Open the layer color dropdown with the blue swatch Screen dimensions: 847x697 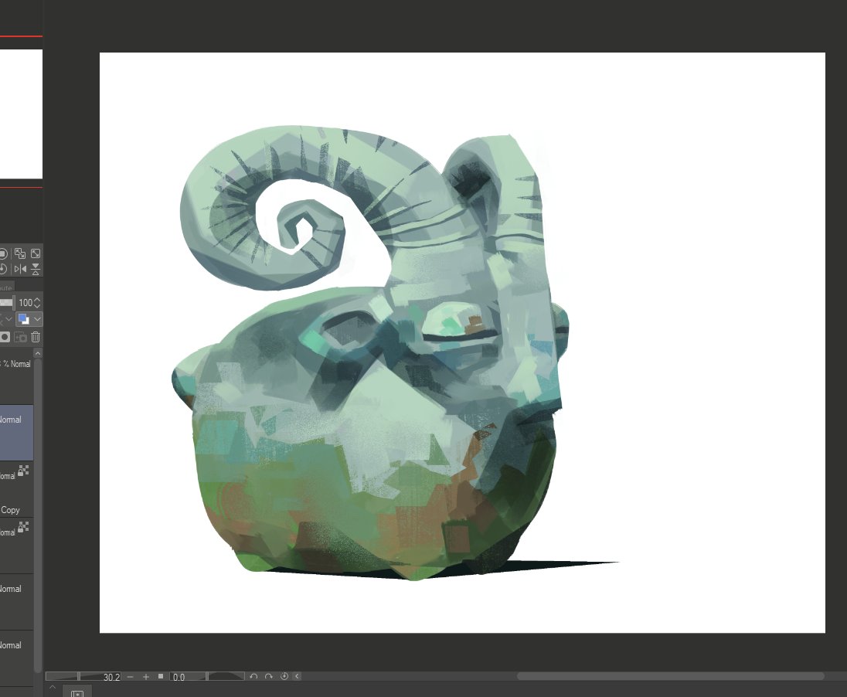point(29,319)
